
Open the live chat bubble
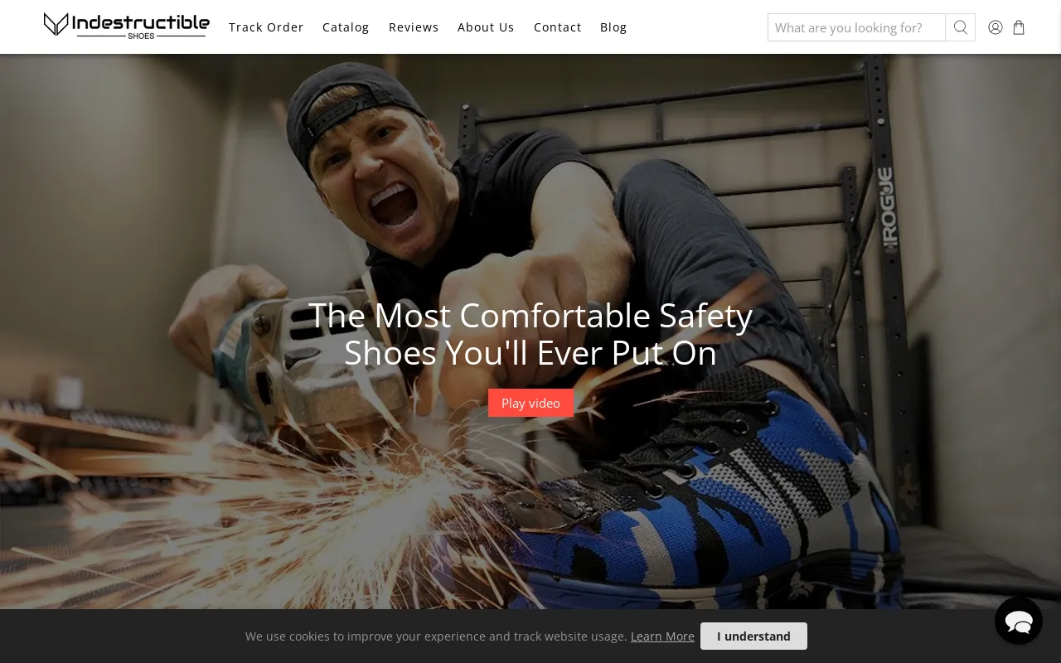click(1019, 621)
